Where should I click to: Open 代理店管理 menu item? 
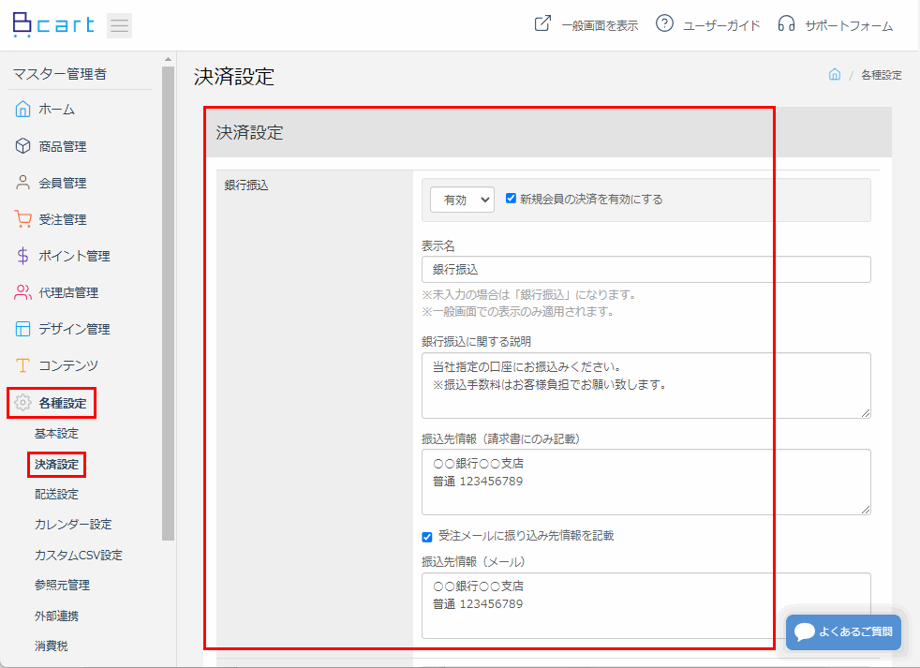pyautogui.click(x=68, y=292)
